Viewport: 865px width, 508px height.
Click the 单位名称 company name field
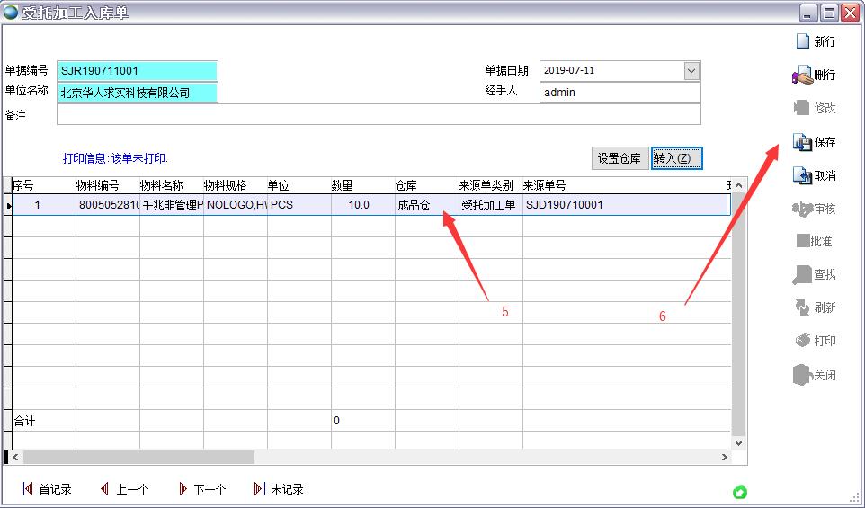click(x=138, y=93)
